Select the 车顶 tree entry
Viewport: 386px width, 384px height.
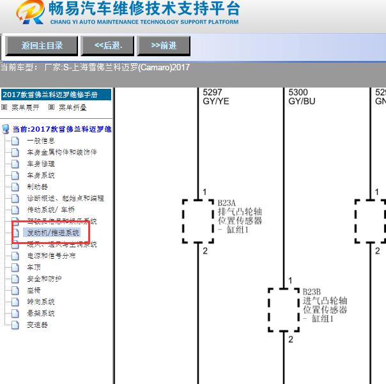click(x=34, y=267)
